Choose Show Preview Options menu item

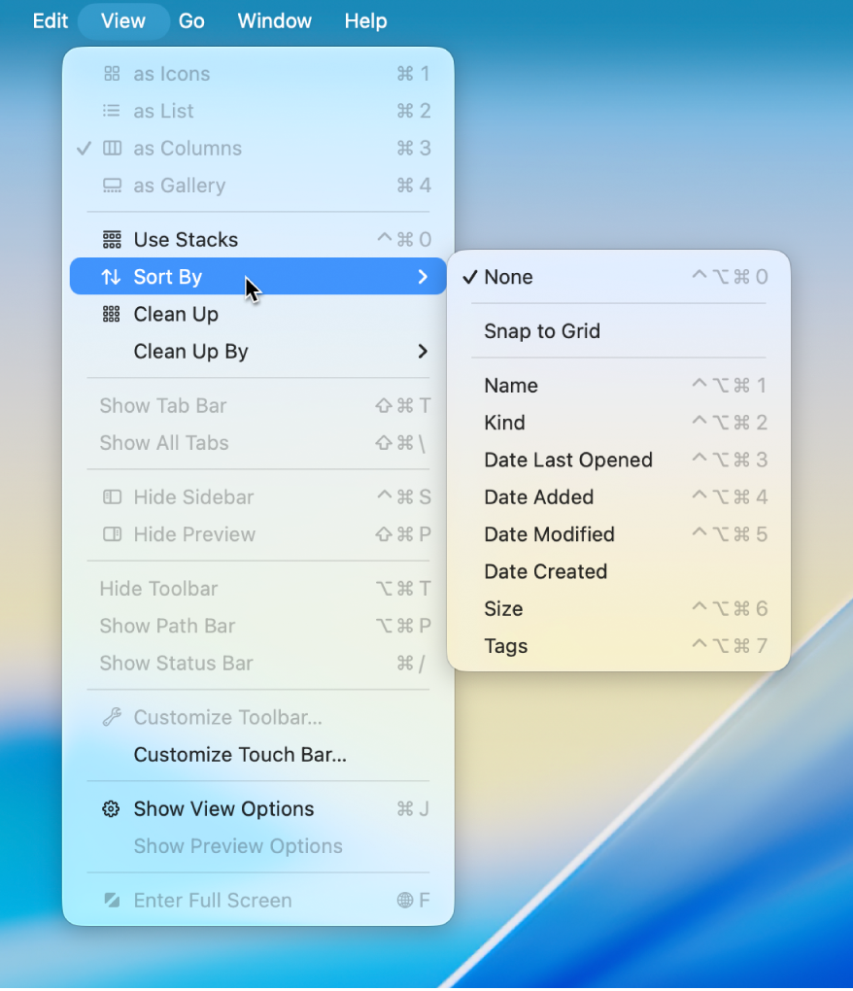point(258,846)
